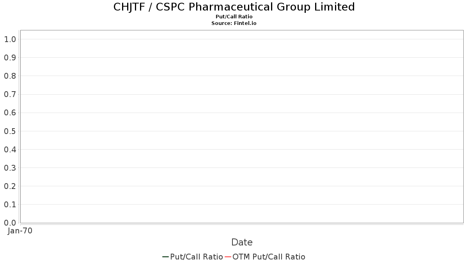Click the chart title CHJTF / CSPC Pharmaceutical
Viewport: 468px width, 263px height.
coord(234,7)
